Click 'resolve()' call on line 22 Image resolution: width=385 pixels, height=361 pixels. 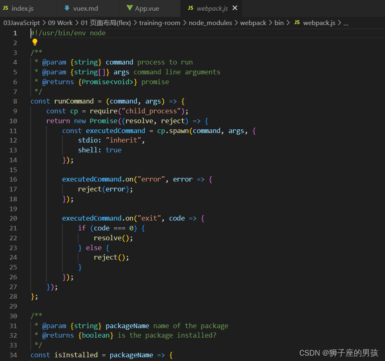click(111, 238)
